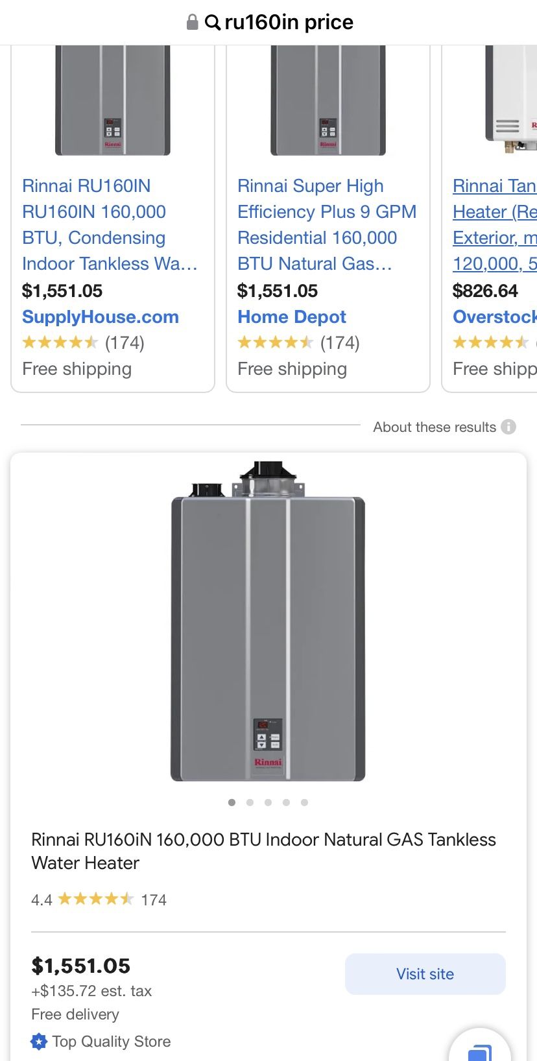The width and height of the screenshot is (537, 1061).
Task: Tap the Top Quality Store badge icon
Action: [x=39, y=1042]
